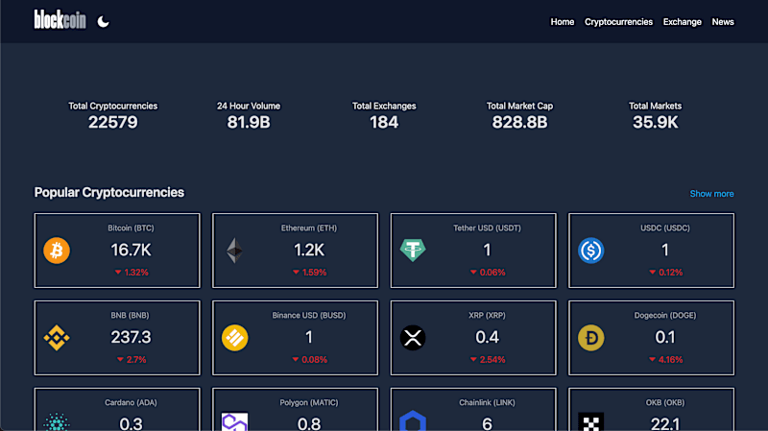Screen dimensions: 768x431
Task: Click Bitcoin change 1.32%
Action: (x=136, y=273)
